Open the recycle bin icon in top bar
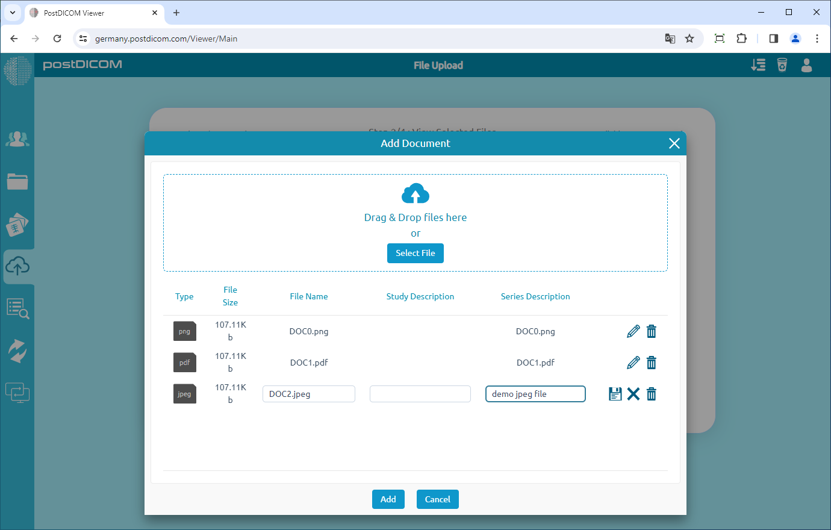 782,64
